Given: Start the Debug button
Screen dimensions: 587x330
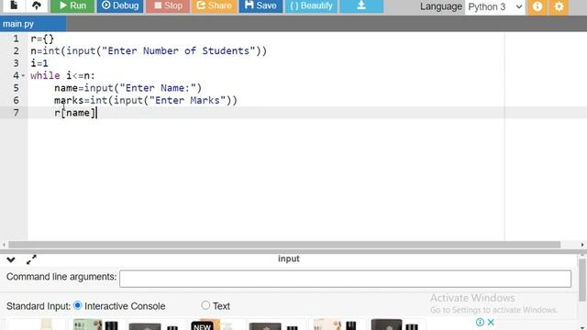Looking at the screenshot, I should [120, 5].
